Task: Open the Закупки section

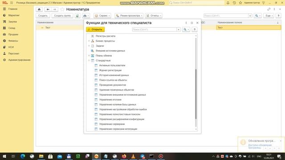Action: 12,22
